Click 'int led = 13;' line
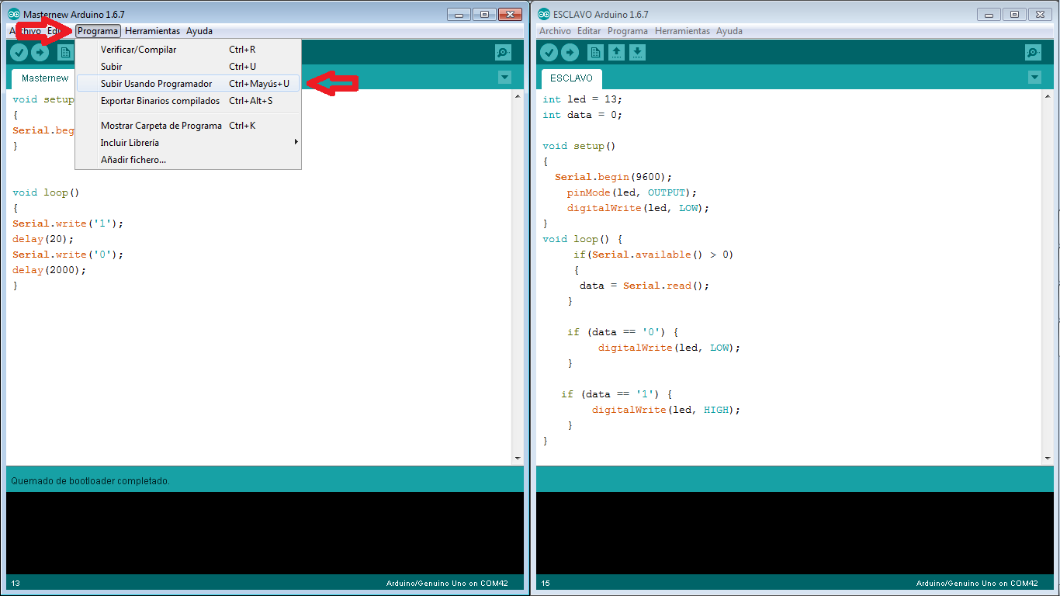Viewport: 1060px width, 596px height. click(x=583, y=99)
